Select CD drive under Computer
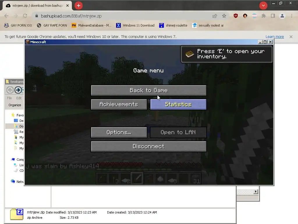The width and height of the screenshot is (298, 224). (19, 170)
